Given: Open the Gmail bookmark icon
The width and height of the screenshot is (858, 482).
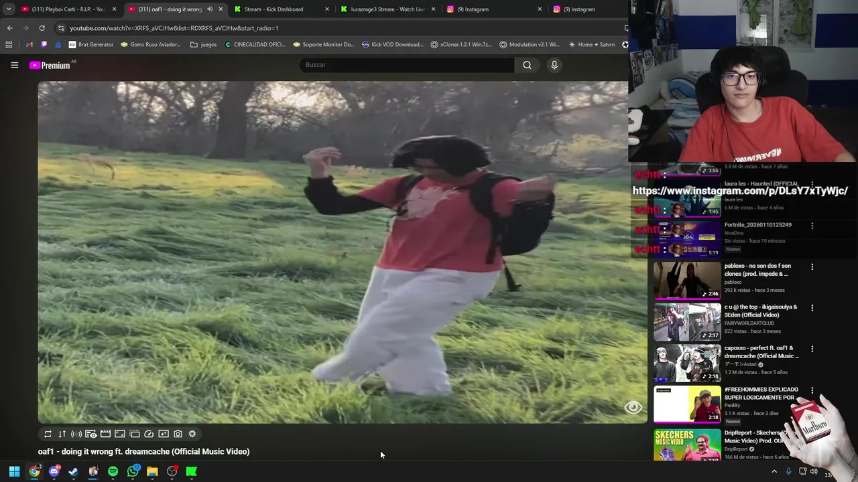Looking at the screenshot, I should [x=29, y=45].
